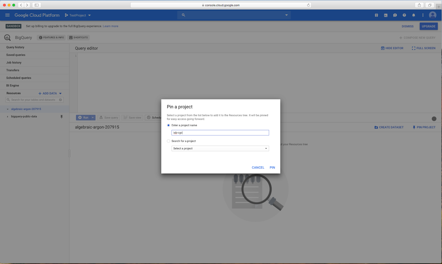Click the gift icon in header
The width and height of the screenshot is (442, 264).
(376, 15)
